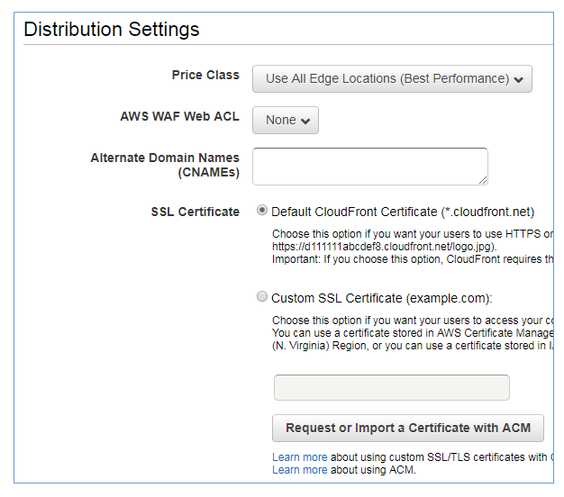Focus the Alternate Domain Names text area
The width and height of the screenshot is (564, 497).
pos(369,167)
